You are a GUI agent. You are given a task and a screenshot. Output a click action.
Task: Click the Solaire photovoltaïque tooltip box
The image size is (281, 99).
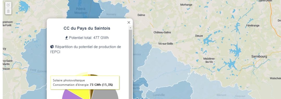pos(85,83)
